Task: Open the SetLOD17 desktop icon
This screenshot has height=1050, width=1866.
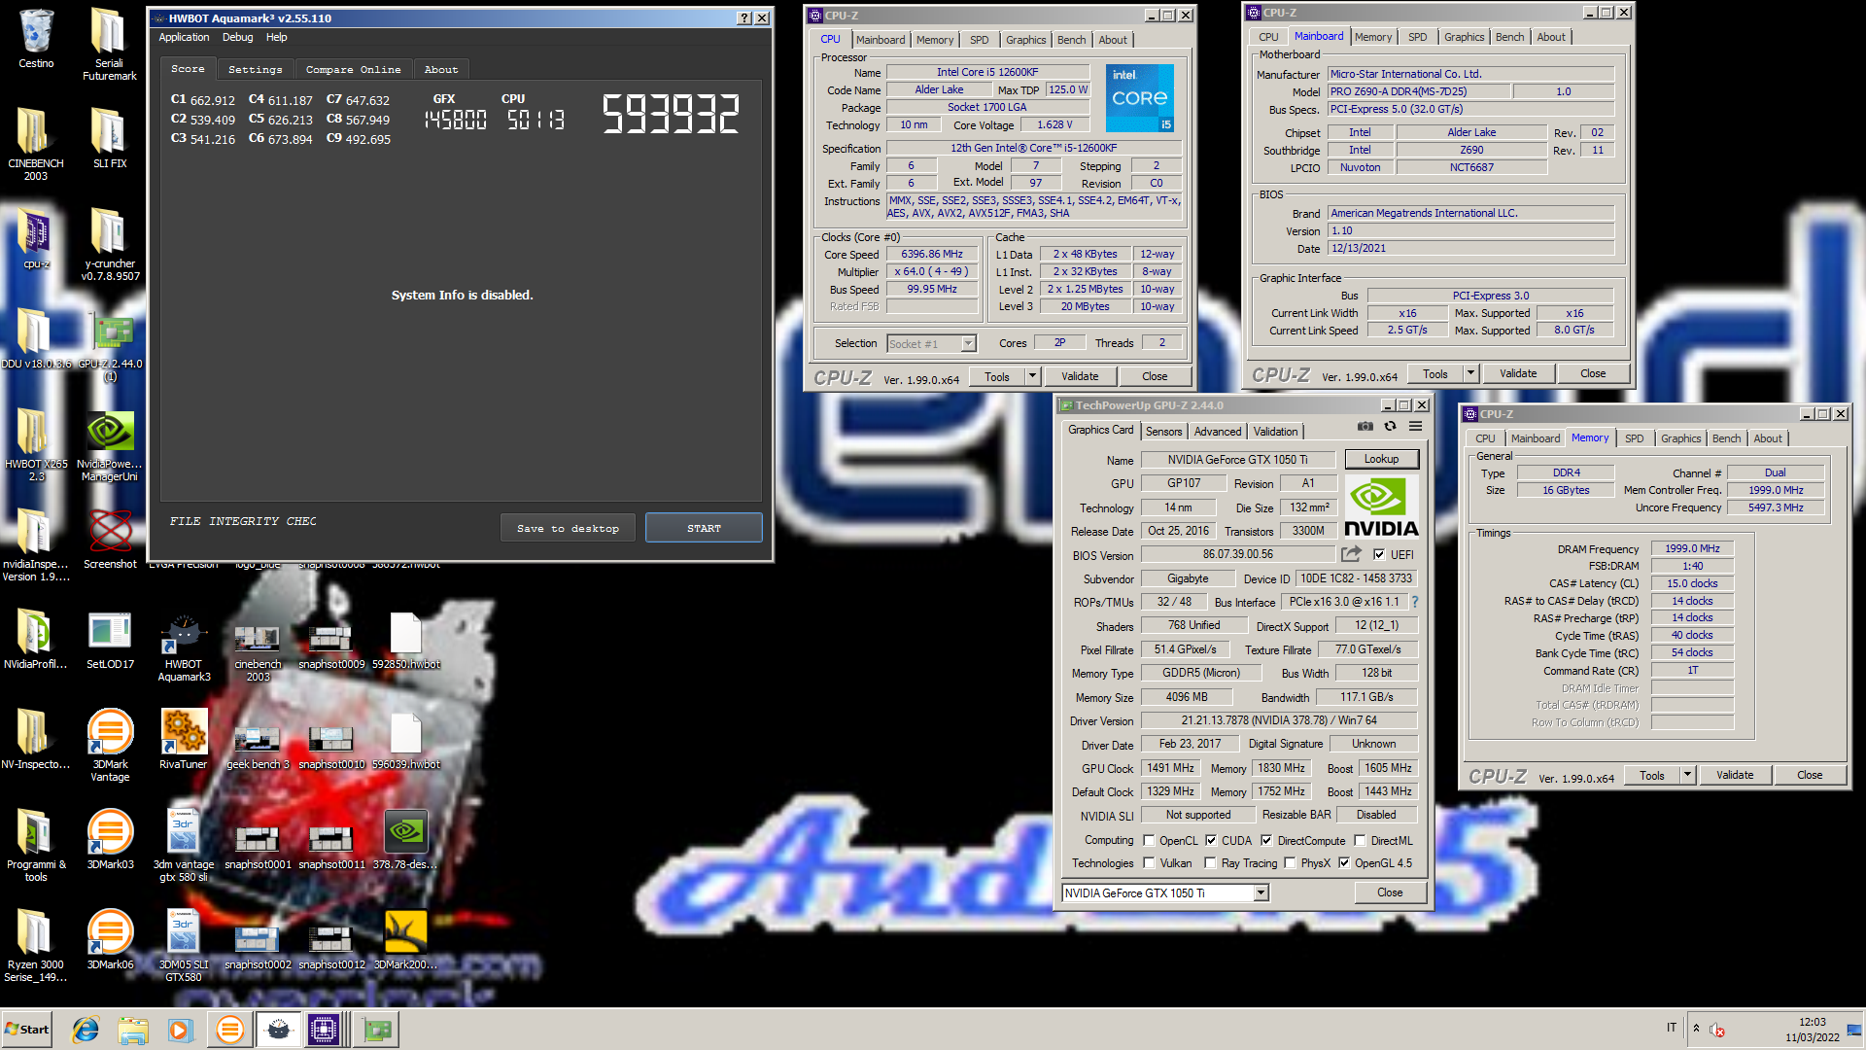Action: point(110,640)
